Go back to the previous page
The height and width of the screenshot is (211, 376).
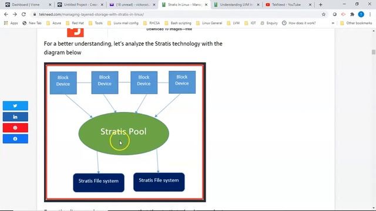click(6, 14)
